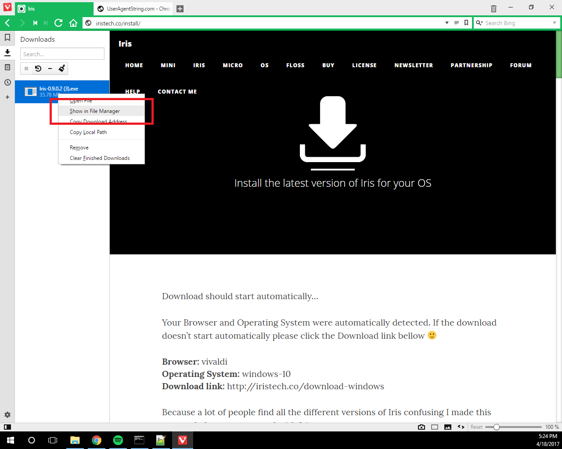562x449 pixels.
Task: Clear finished downloads with broom icon
Action: point(62,68)
